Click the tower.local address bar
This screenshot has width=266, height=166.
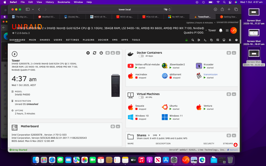124,10
